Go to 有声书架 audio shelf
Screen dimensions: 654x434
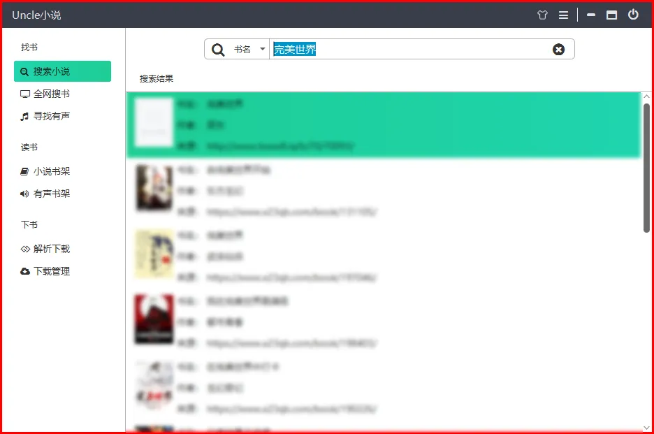tap(45, 194)
